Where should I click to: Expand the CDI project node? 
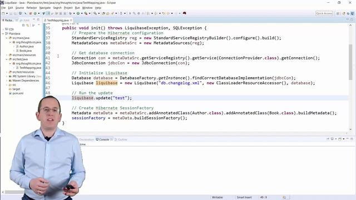point(3,29)
